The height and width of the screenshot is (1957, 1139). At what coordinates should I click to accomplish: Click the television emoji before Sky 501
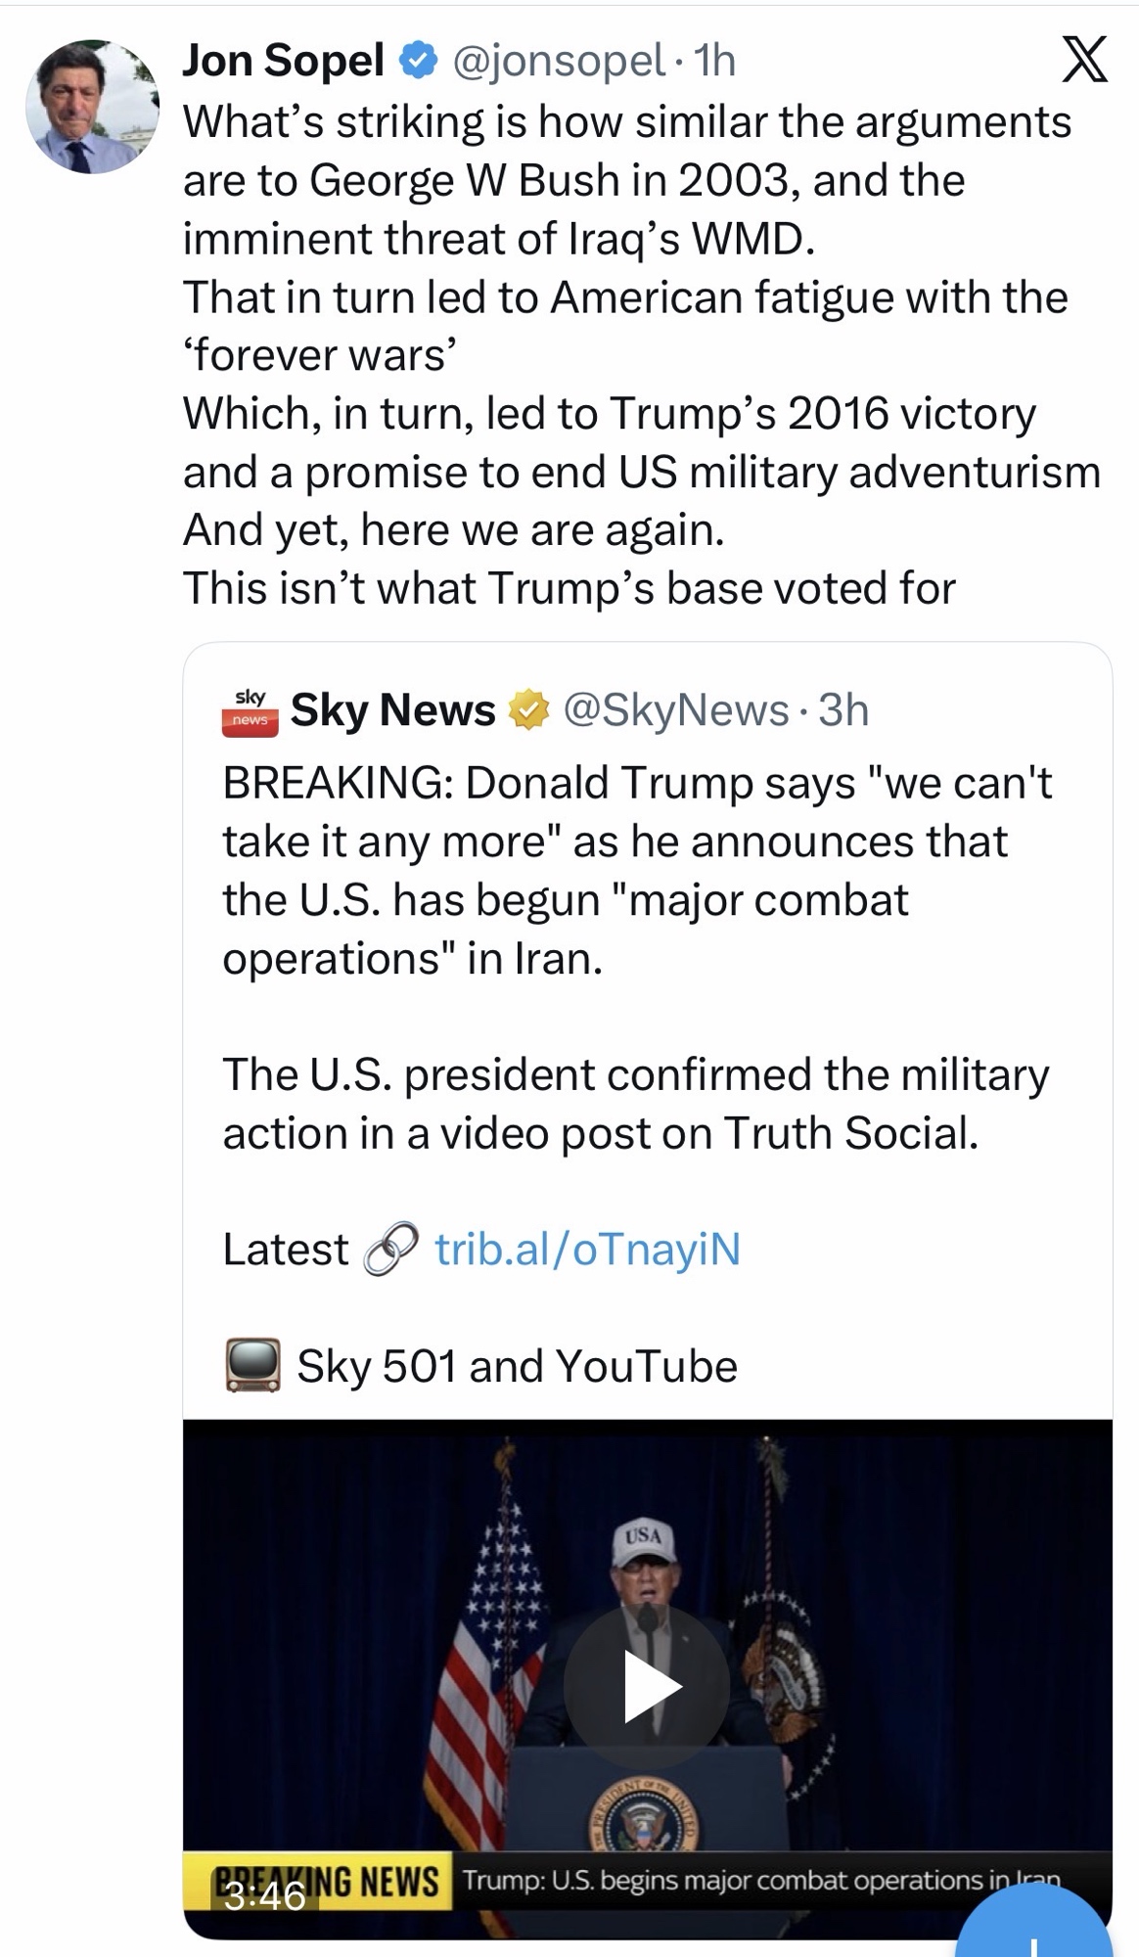click(253, 1365)
